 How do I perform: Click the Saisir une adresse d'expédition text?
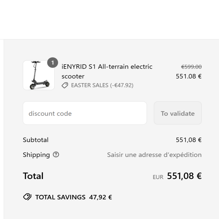tap(154, 155)
